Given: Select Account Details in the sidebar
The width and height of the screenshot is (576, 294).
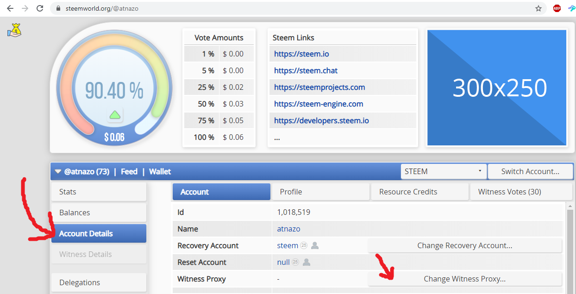Looking at the screenshot, I should click(x=99, y=233).
